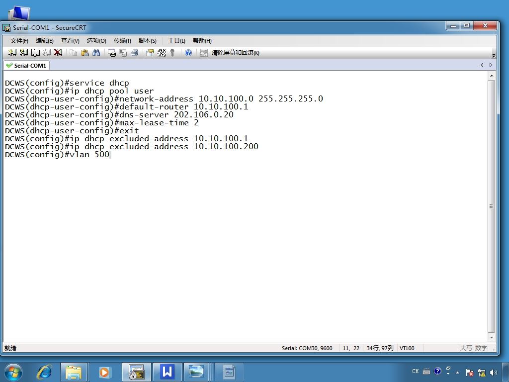Click the VT100 status bar entry
Image resolution: width=509 pixels, height=382 pixels.
(x=407, y=348)
